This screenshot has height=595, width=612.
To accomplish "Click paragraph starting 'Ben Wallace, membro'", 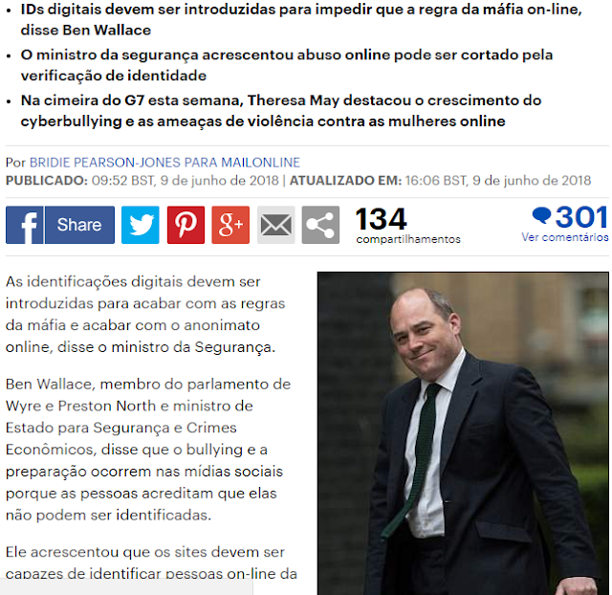I will coord(148,450).
